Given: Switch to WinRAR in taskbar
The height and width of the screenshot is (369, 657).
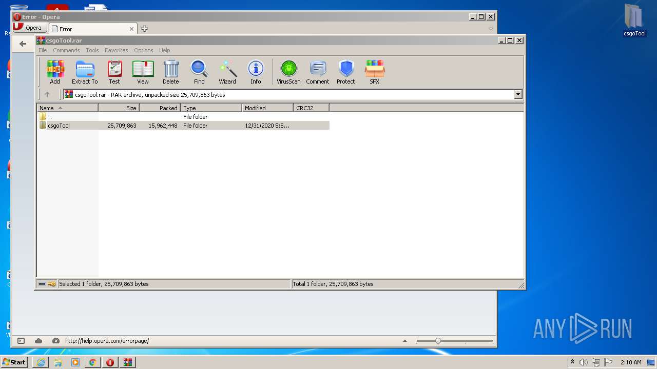Looking at the screenshot, I should pyautogui.click(x=128, y=362).
